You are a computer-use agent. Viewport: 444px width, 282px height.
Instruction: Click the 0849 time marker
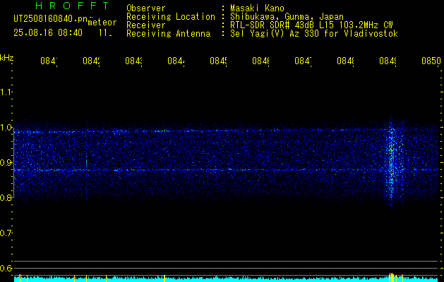click(388, 61)
